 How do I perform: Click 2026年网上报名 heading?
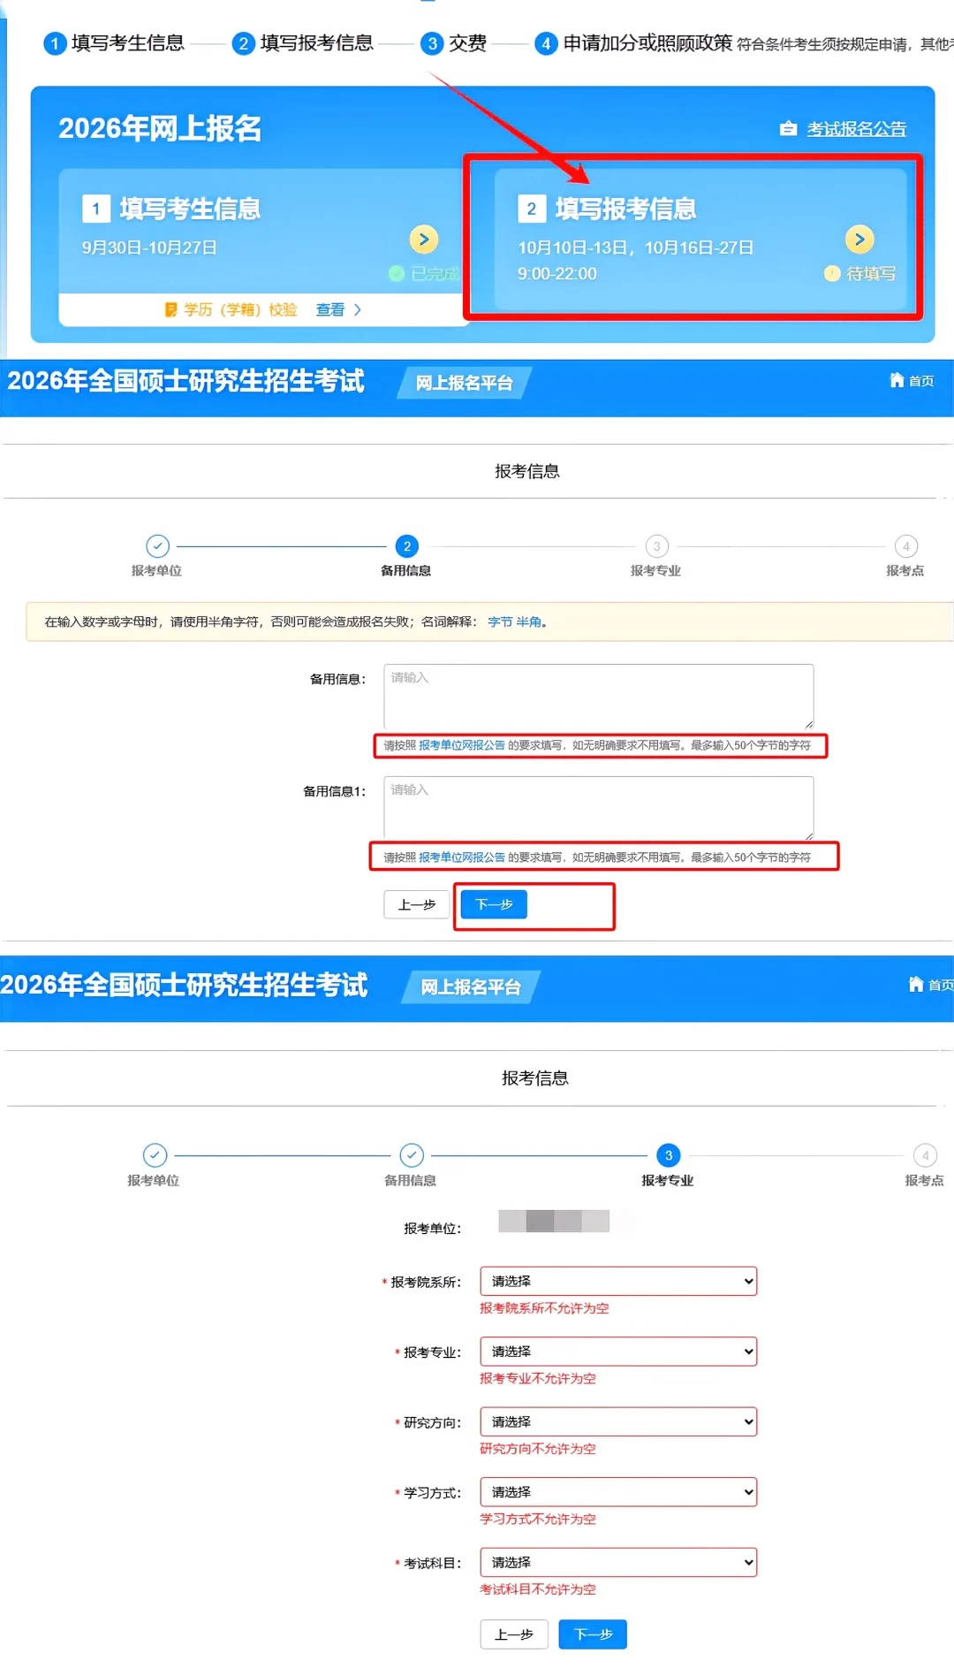(160, 128)
